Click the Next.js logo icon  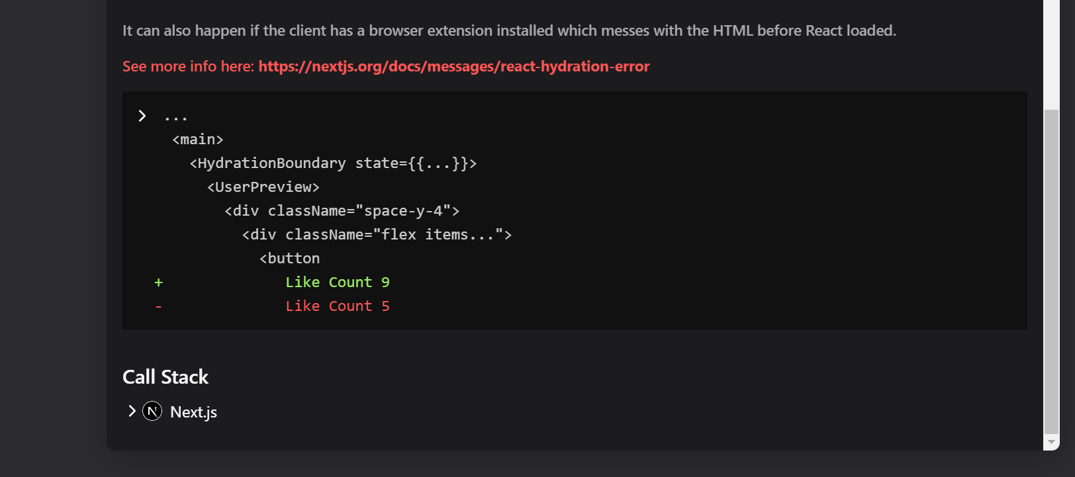point(152,412)
